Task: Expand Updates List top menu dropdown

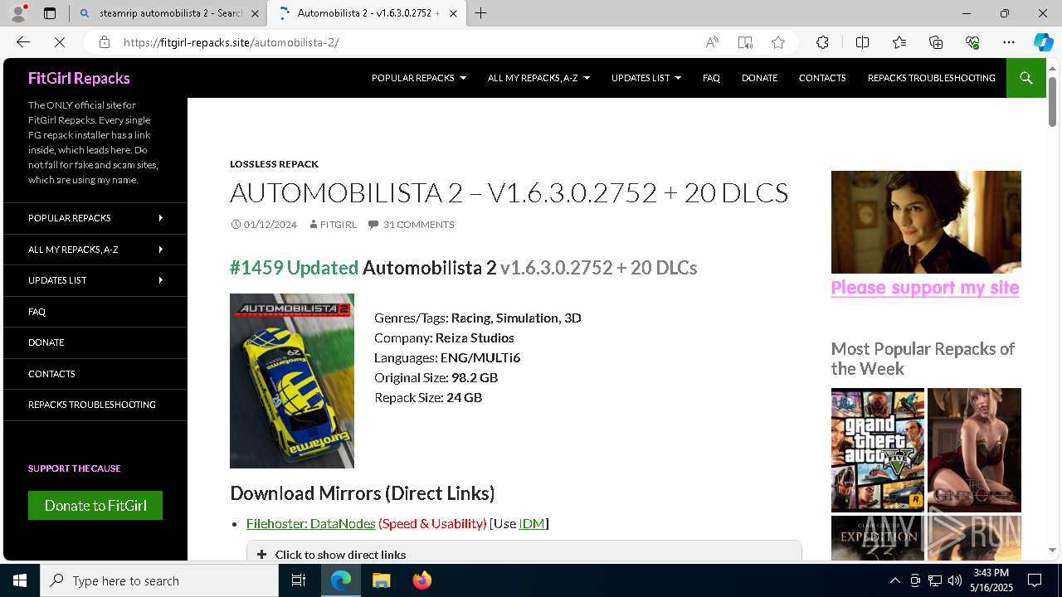Action: [646, 78]
